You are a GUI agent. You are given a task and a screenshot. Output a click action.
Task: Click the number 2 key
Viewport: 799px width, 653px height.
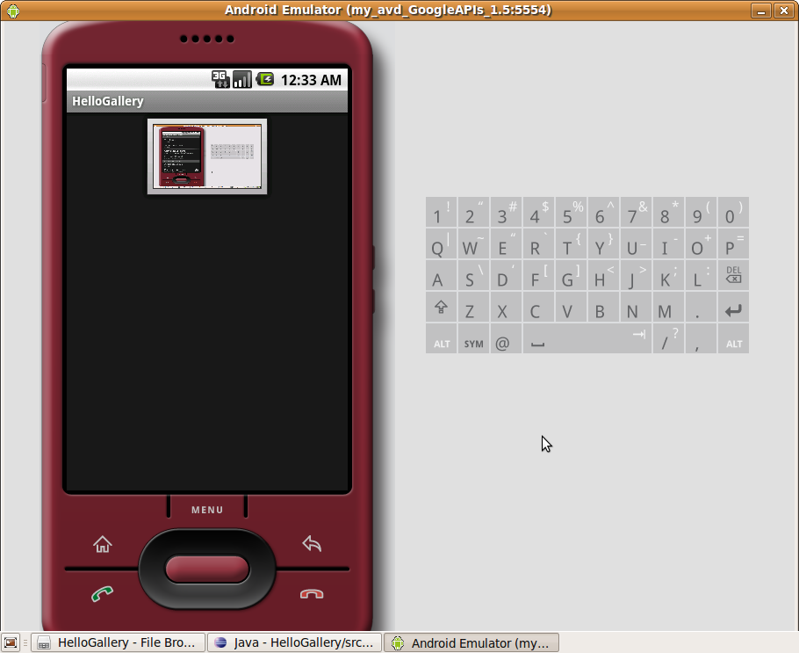474,212
